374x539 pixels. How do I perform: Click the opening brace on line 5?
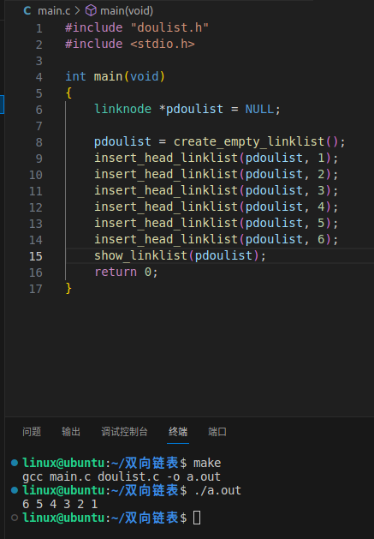coord(68,93)
